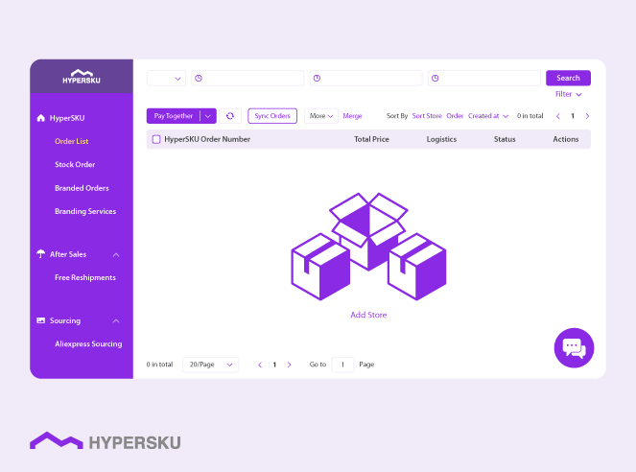Click the Order sort link
This screenshot has height=472, width=636.
(x=455, y=116)
